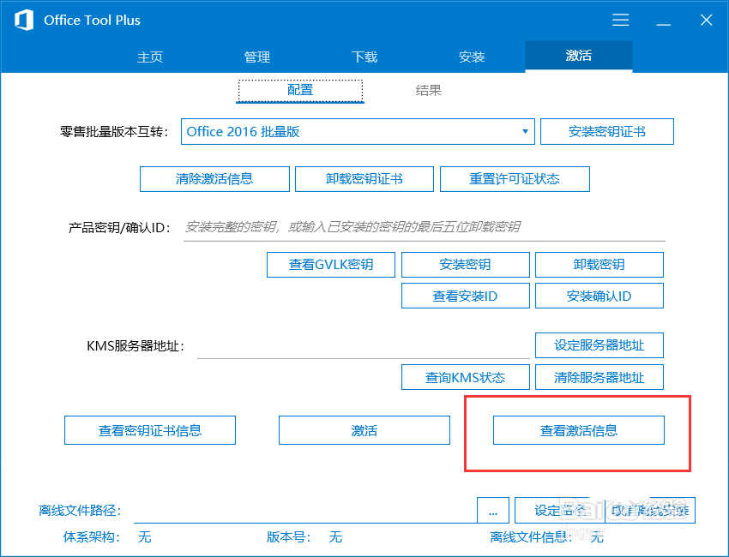Focus the 产品密钥/确认ID input field
729x557 pixels.
[424, 228]
